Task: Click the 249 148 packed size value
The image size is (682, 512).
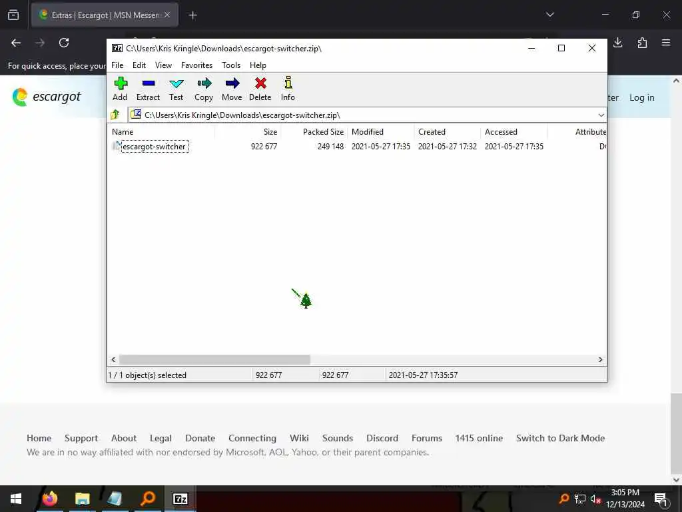Action: point(330,147)
